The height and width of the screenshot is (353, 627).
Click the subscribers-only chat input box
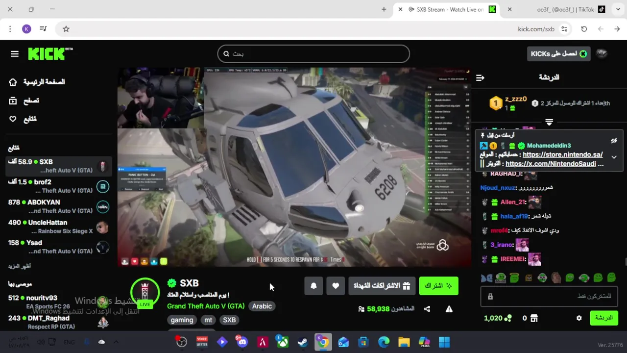pos(549,296)
